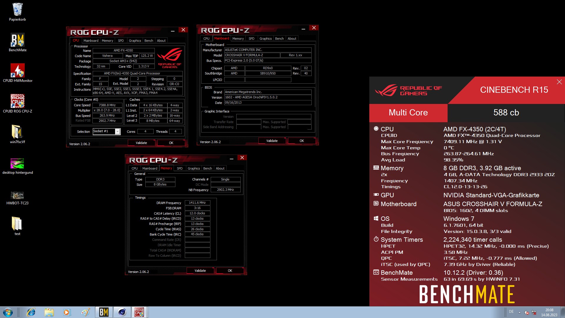Open the About tab in the Memory window
This screenshot has height=318, width=565.
click(220, 168)
